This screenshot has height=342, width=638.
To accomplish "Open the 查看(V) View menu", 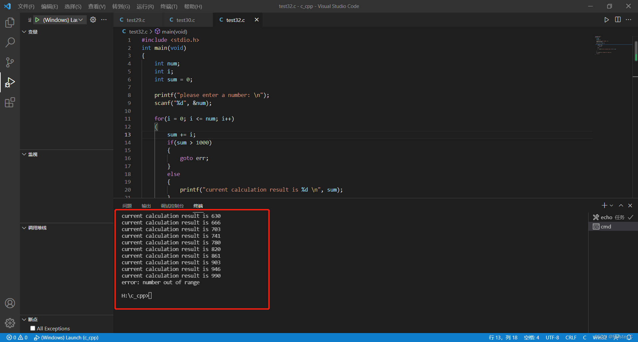I will tap(97, 6).
